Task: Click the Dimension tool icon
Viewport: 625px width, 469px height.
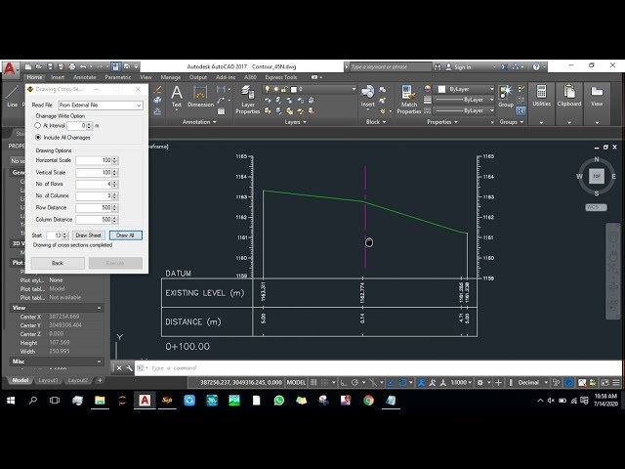Action: pyautogui.click(x=200, y=97)
